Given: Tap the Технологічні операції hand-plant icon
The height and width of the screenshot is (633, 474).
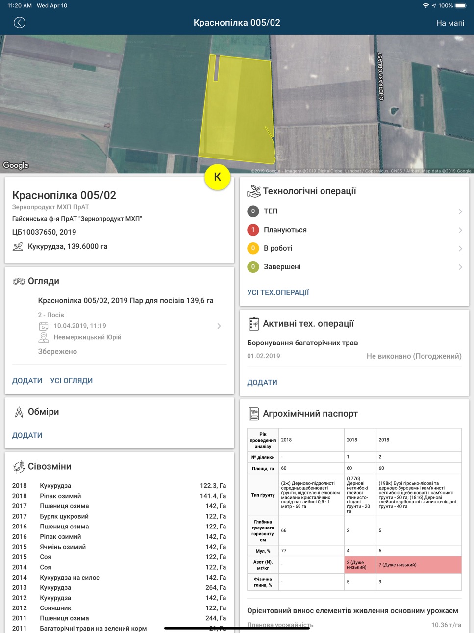Looking at the screenshot, I should pos(254,191).
